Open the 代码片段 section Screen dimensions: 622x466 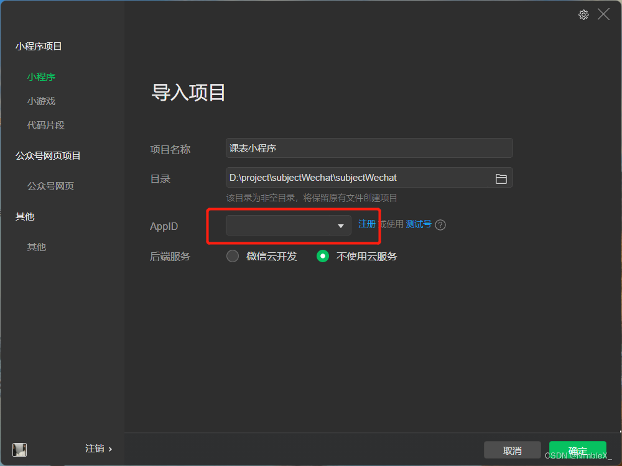click(x=46, y=126)
